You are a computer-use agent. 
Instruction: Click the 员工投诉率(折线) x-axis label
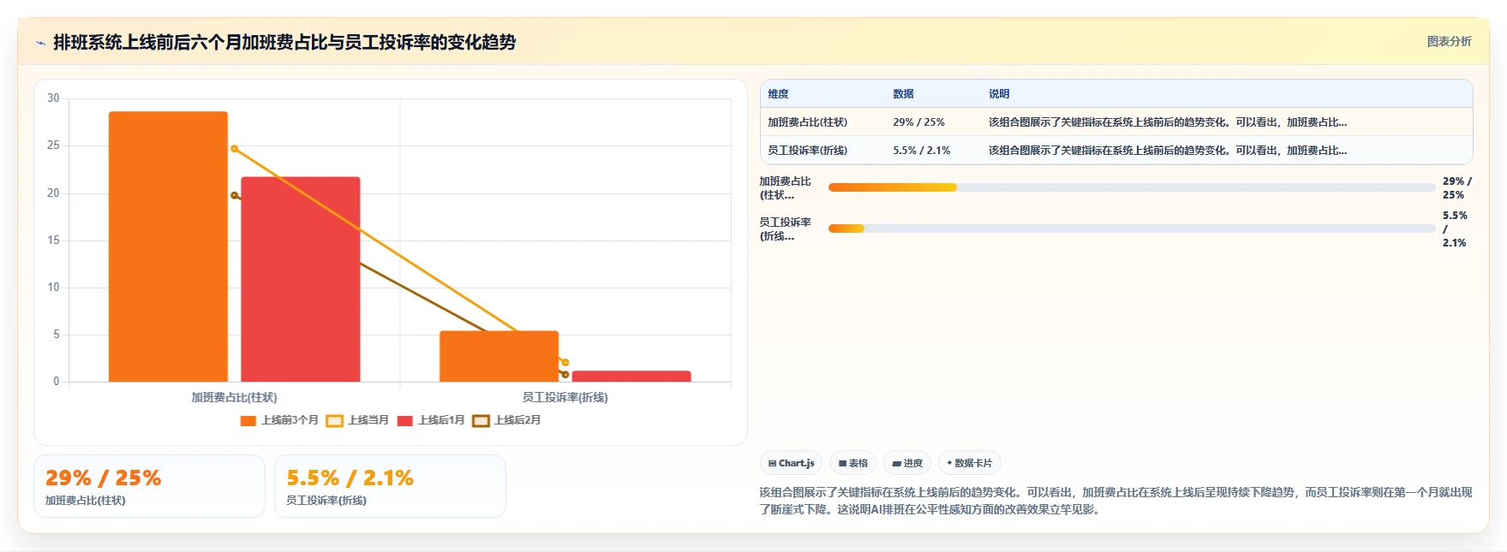coord(565,397)
